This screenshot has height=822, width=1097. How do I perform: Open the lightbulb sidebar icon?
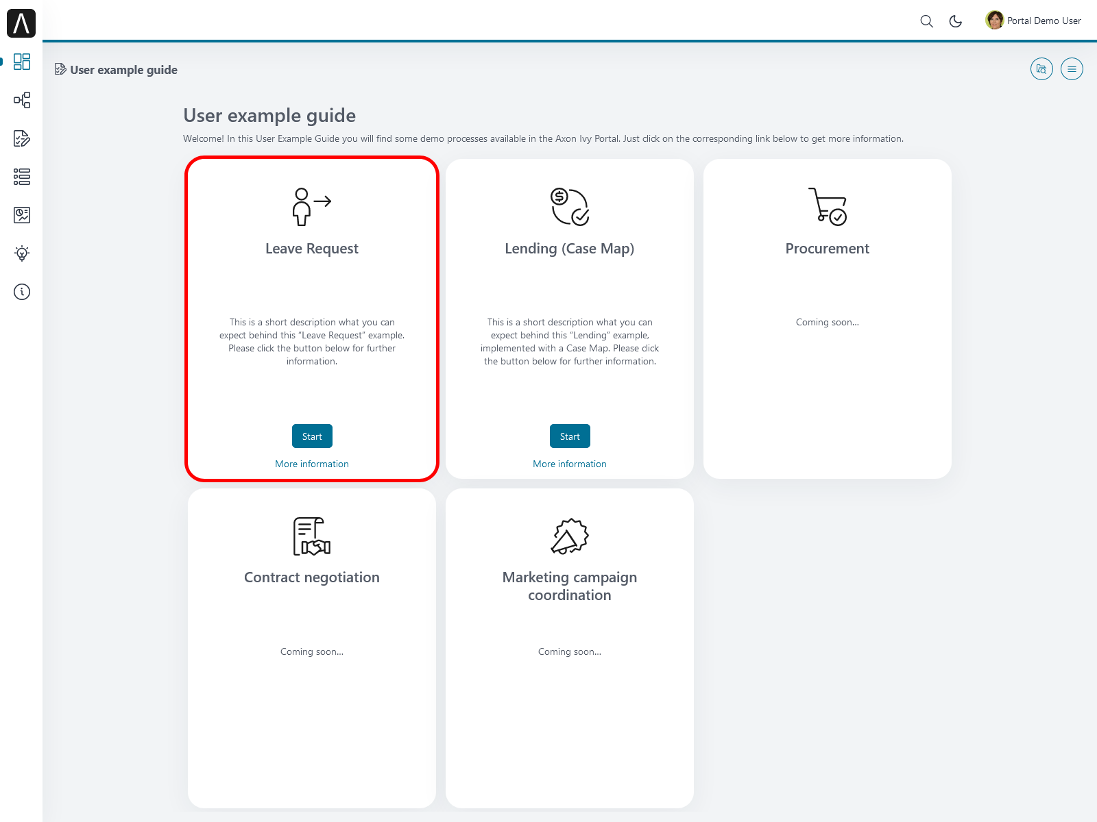pos(22,253)
